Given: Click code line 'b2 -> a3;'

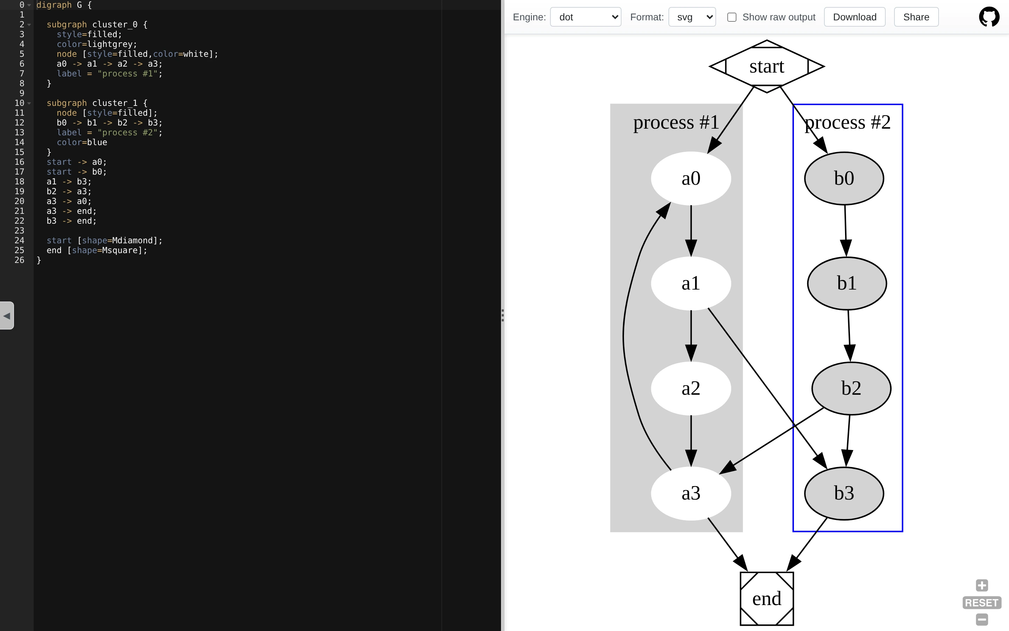Looking at the screenshot, I should point(69,191).
